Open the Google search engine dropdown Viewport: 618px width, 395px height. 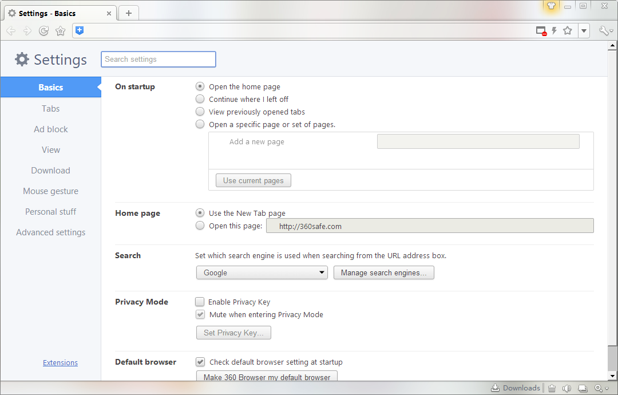tap(262, 273)
